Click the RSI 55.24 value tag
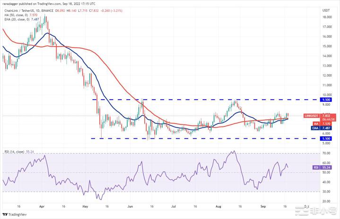340x219 pixels. click(x=325, y=167)
